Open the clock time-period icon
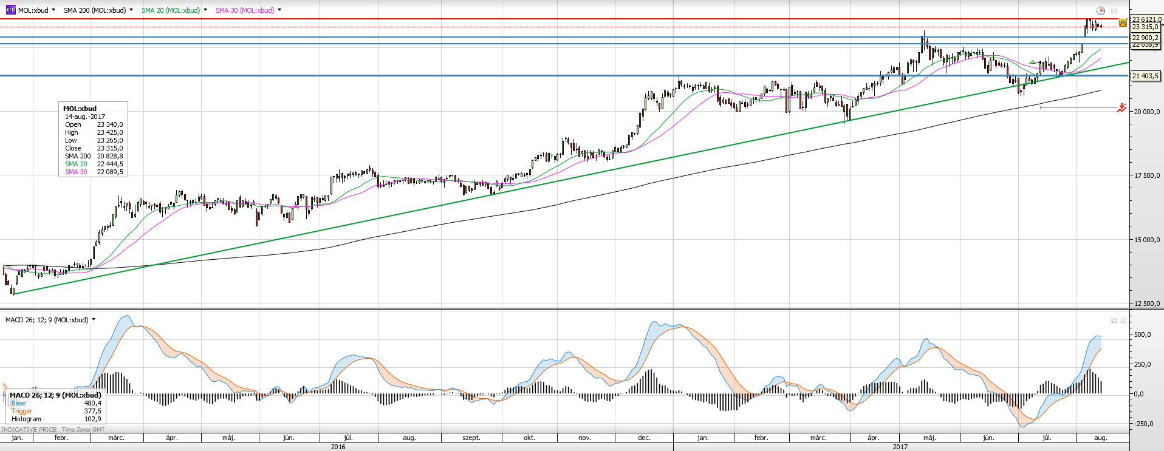This screenshot has height=451, width=1164. tap(1101, 11)
